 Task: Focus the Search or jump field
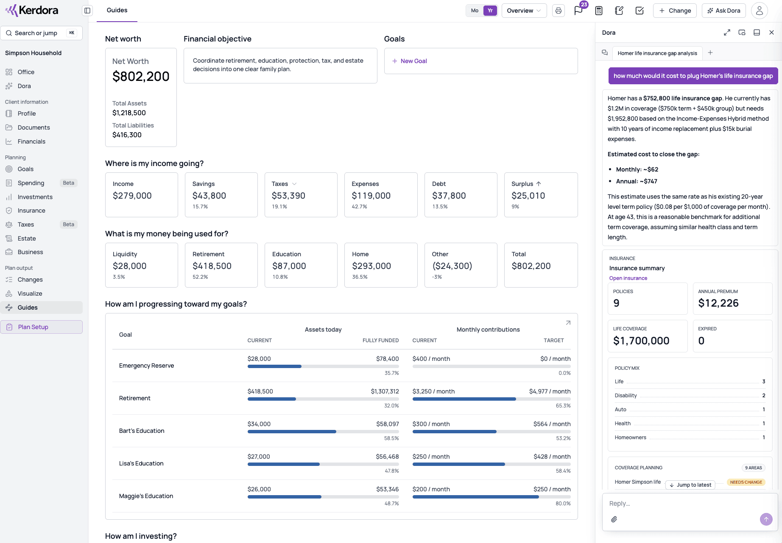pyautogui.click(x=42, y=33)
